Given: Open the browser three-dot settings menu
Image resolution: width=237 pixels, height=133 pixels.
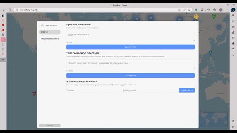Looking at the screenshot, I should [x=227, y=10].
